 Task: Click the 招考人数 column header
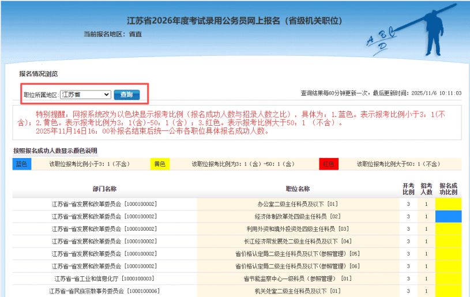click(x=426, y=189)
